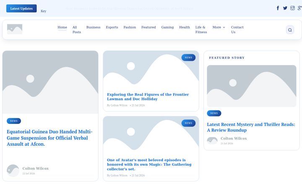Open the Business category
Screen dimensions: 302x189
[x=94, y=27]
